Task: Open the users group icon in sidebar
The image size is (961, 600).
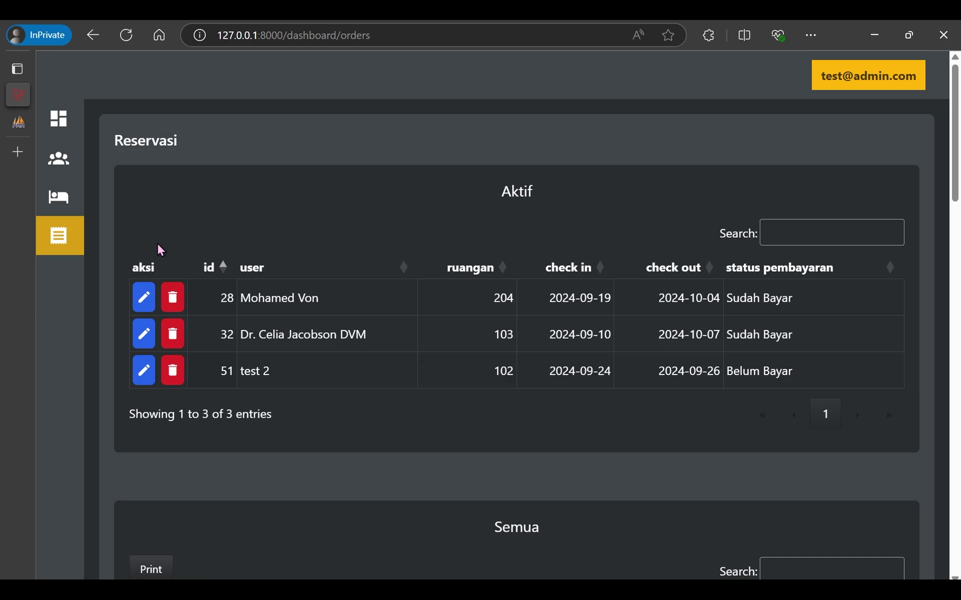Action: pos(59,158)
